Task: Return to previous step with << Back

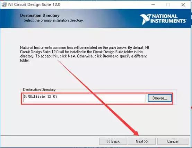Action: (x=113, y=141)
